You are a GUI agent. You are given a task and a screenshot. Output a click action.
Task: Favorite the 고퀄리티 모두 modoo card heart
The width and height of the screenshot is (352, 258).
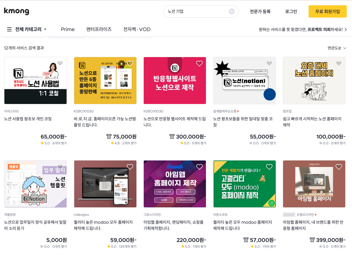[269, 167]
